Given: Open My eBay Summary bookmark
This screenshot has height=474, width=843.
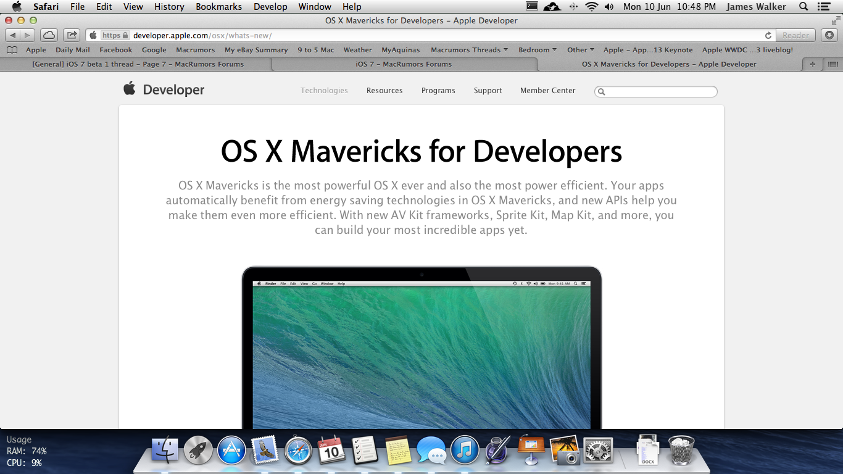Looking at the screenshot, I should point(256,50).
